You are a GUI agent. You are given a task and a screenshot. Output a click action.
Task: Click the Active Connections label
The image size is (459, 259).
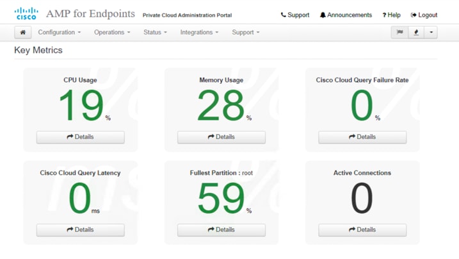(x=362, y=173)
